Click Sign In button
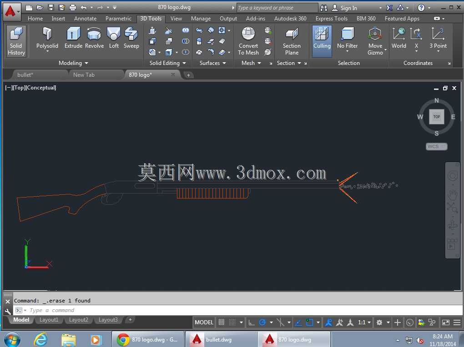The image size is (464, 347). tap(344, 8)
